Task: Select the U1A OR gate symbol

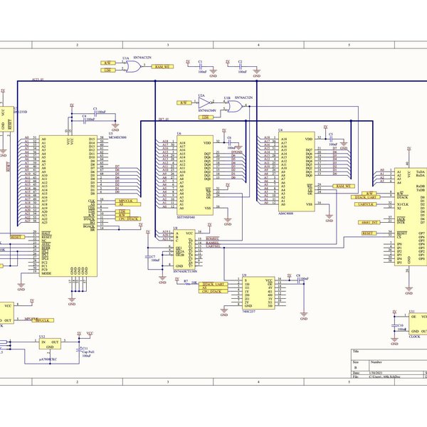Action: (x=133, y=66)
